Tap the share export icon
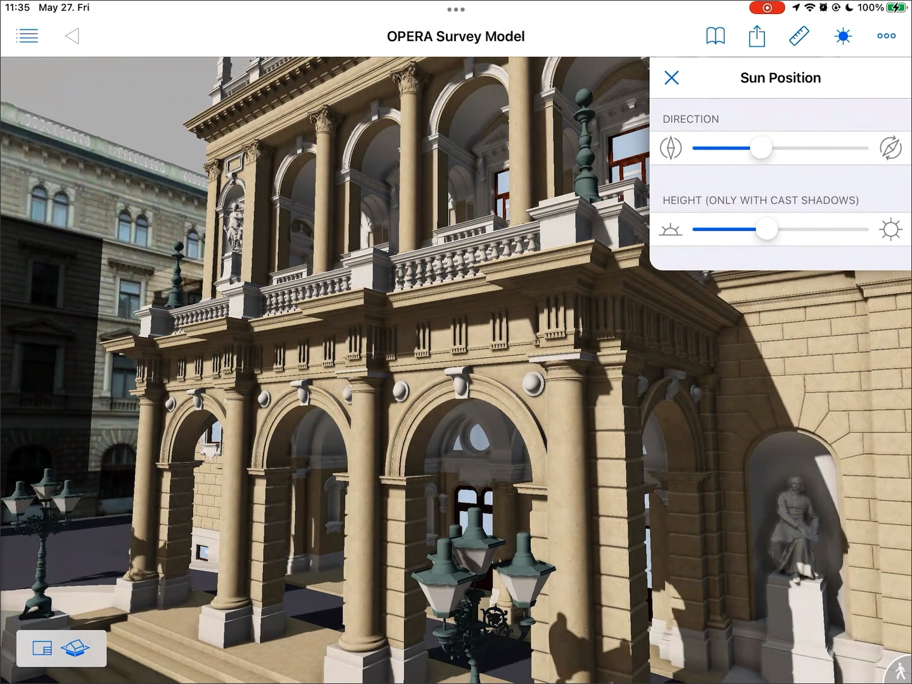Screen dimensions: 912x684 pos(757,36)
